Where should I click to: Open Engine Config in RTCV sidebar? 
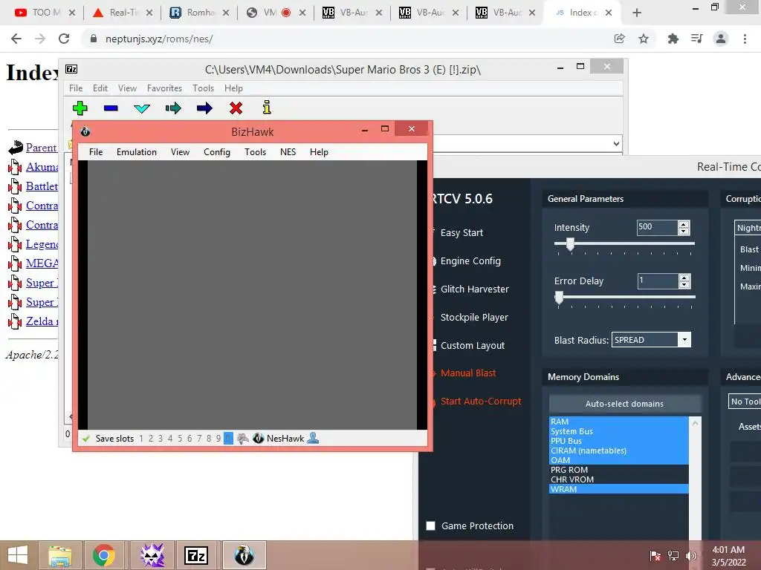470,261
